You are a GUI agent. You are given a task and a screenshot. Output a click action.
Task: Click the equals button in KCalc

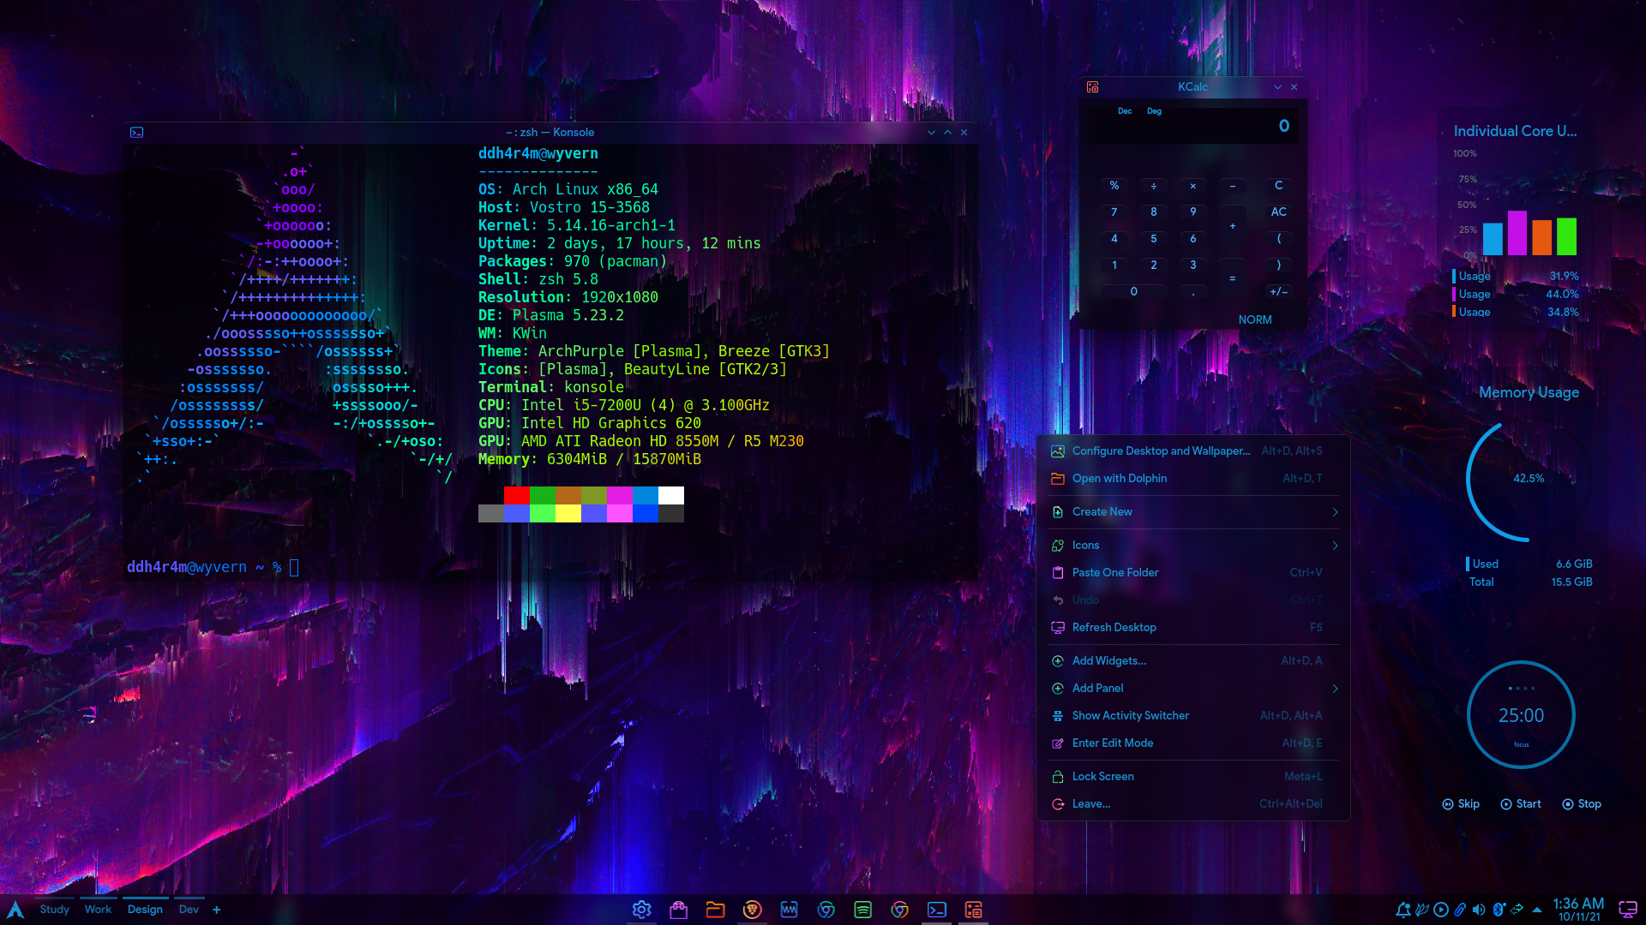click(1232, 278)
